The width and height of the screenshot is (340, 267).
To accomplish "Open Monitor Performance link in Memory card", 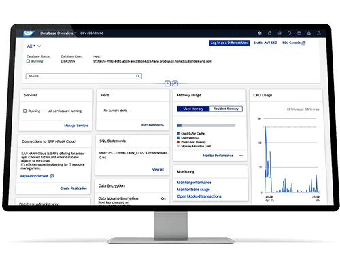I will (x=218, y=156).
